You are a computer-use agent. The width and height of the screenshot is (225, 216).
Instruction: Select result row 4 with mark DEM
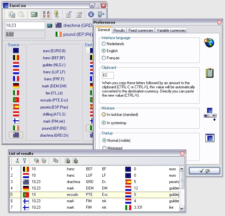point(94,188)
